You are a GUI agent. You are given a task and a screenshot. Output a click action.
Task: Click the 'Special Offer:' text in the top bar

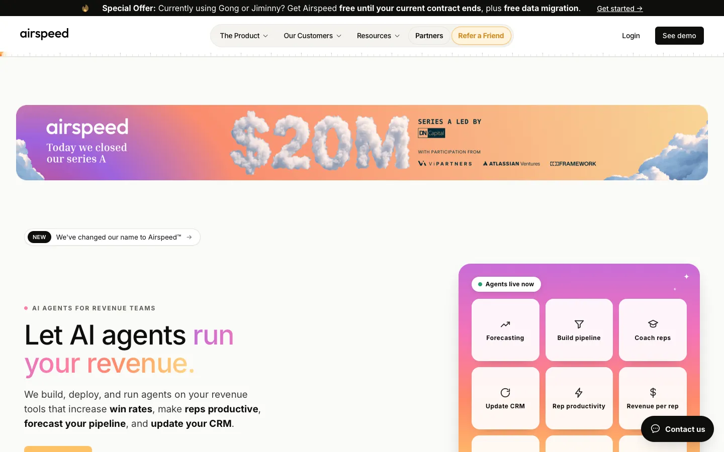pos(129,8)
